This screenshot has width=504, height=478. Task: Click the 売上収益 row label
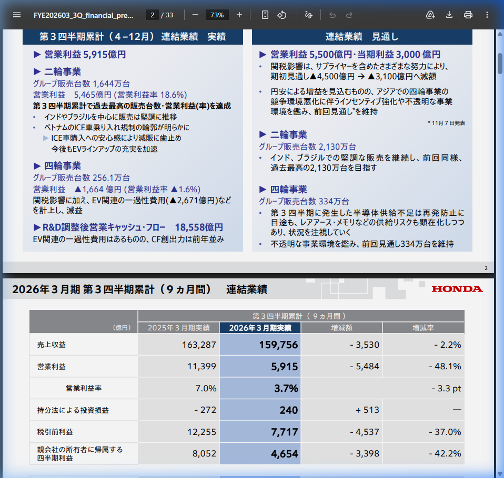(52, 345)
